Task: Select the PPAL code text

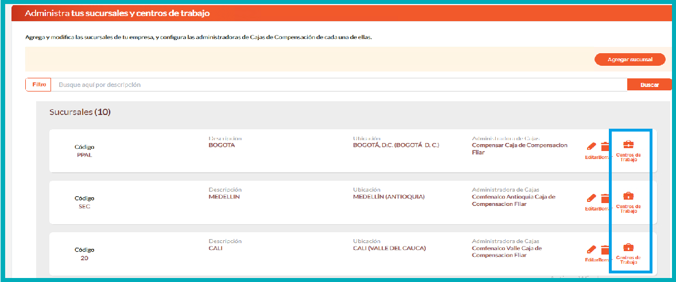Action: click(84, 155)
